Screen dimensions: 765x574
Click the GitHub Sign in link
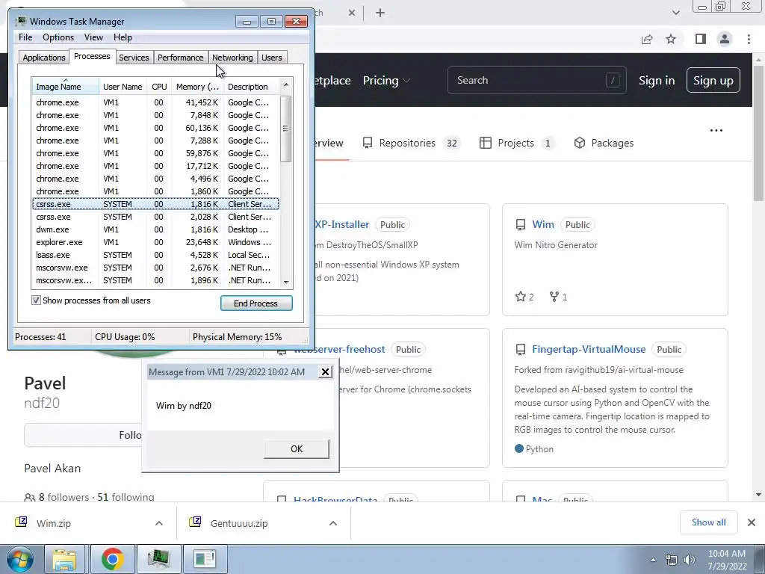pyautogui.click(x=657, y=81)
